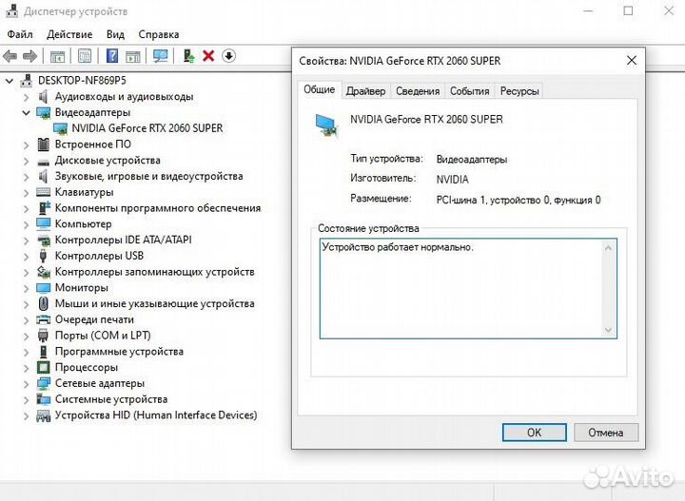Close the Свойства NVIDIA dialog
The width and height of the screenshot is (685, 501).
tap(632, 60)
